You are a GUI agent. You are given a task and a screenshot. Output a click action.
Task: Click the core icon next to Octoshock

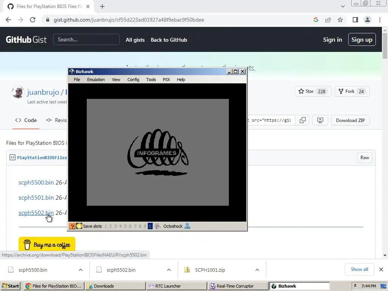point(158,226)
